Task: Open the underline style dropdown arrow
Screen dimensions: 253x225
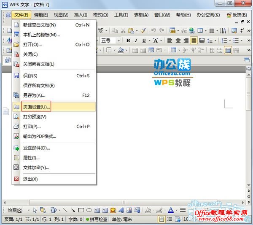Action: coord(149,41)
